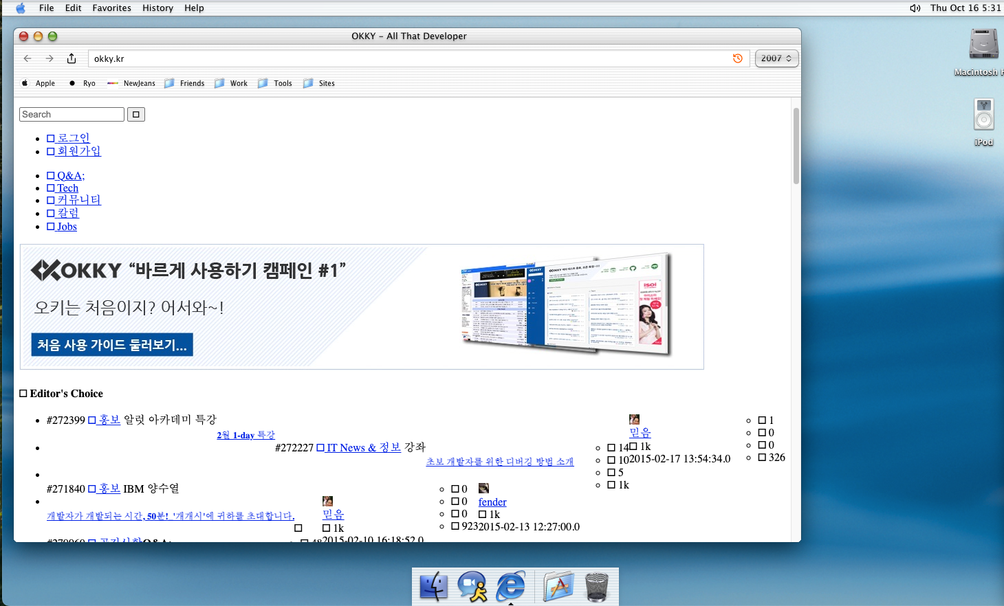
Task: Click the share icon in the browser toolbar
Action: click(x=72, y=58)
